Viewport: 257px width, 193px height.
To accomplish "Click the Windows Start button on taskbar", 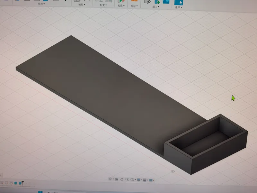I will pyautogui.click(x=40, y=192).
